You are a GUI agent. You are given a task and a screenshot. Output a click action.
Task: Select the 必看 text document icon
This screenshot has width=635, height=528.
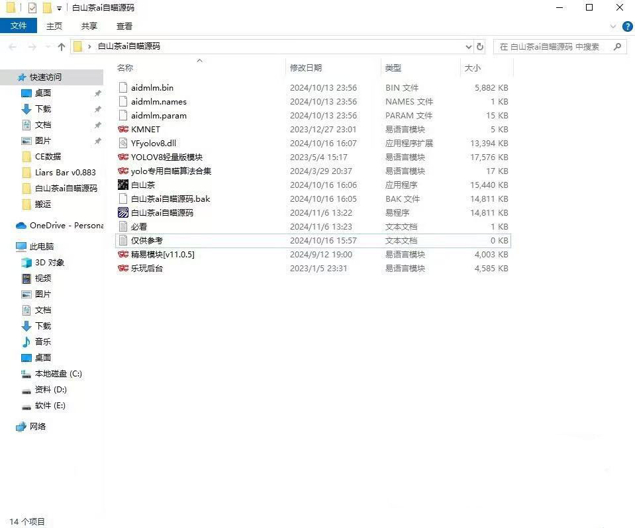[x=123, y=226]
